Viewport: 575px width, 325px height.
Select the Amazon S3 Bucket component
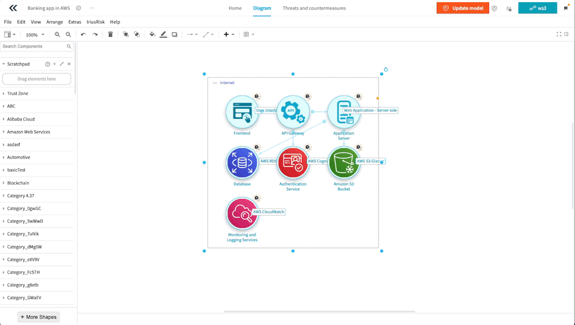point(344,163)
